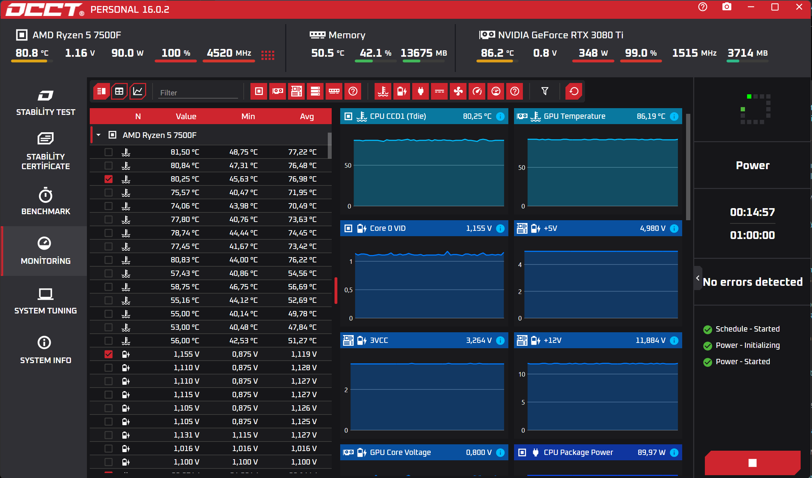Toggle the question-mark filter left of the funnel
The width and height of the screenshot is (812, 478).
pyautogui.click(x=515, y=91)
